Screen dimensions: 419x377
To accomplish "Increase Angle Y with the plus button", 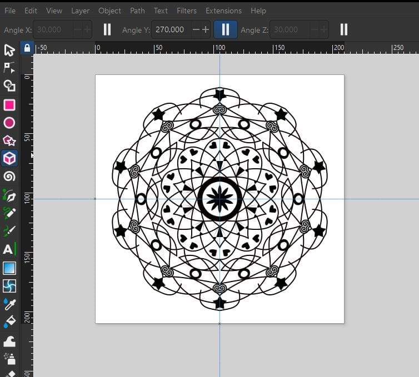I will pos(206,29).
